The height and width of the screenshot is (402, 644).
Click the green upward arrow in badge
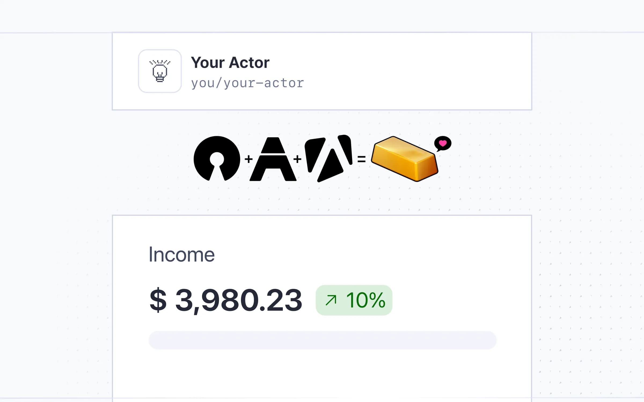331,300
